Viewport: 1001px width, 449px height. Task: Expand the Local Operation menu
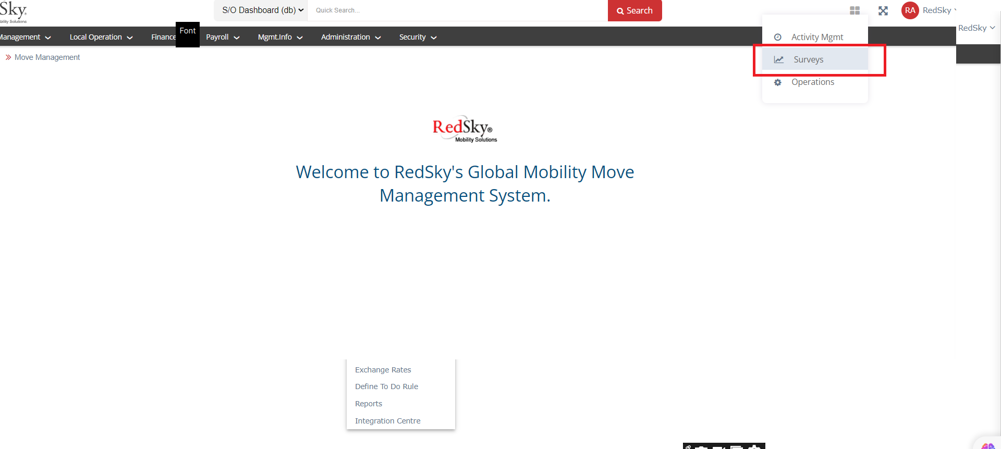coord(101,37)
